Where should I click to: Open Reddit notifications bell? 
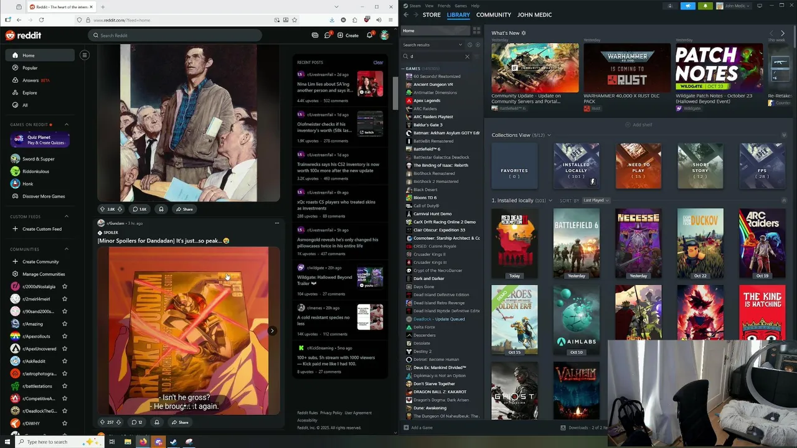[369, 35]
